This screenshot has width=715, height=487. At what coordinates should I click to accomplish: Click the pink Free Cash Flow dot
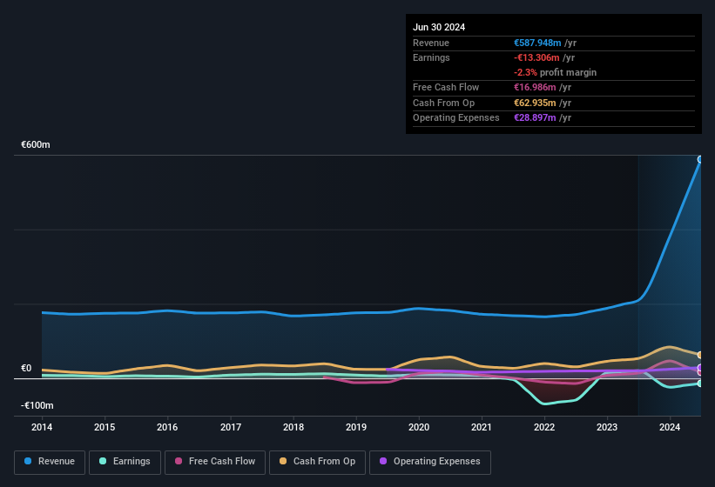coord(179,462)
